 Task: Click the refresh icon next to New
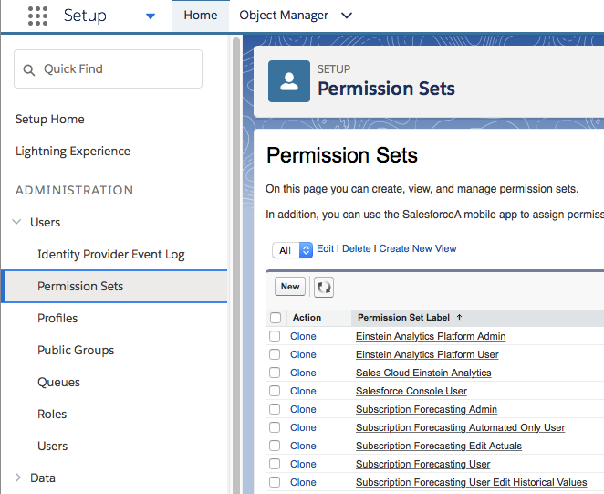click(x=324, y=287)
